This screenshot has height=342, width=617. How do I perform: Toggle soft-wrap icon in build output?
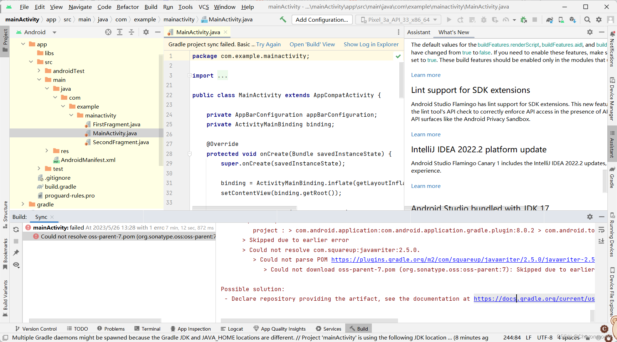point(601,230)
